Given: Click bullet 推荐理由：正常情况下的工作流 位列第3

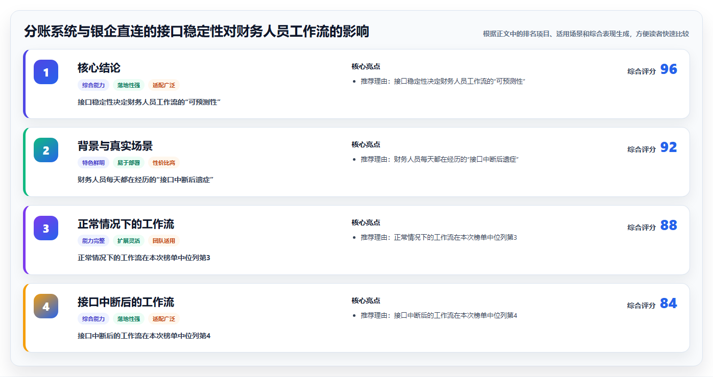Looking at the screenshot, I should coord(439,238).
